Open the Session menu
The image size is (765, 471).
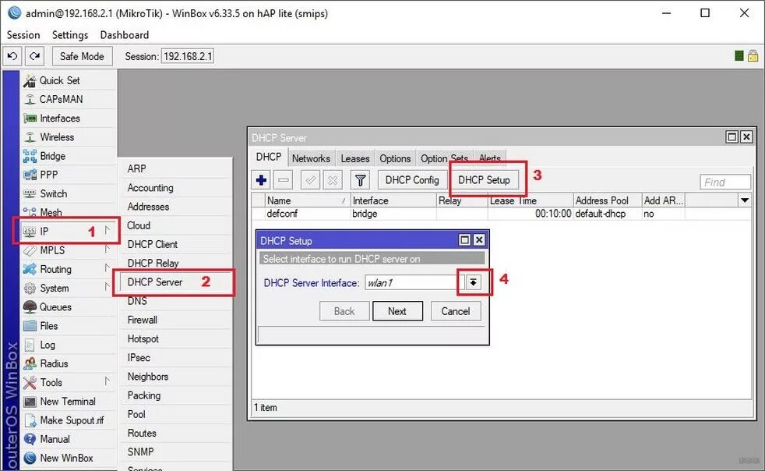pyautogui.click(x=23, y=34)
